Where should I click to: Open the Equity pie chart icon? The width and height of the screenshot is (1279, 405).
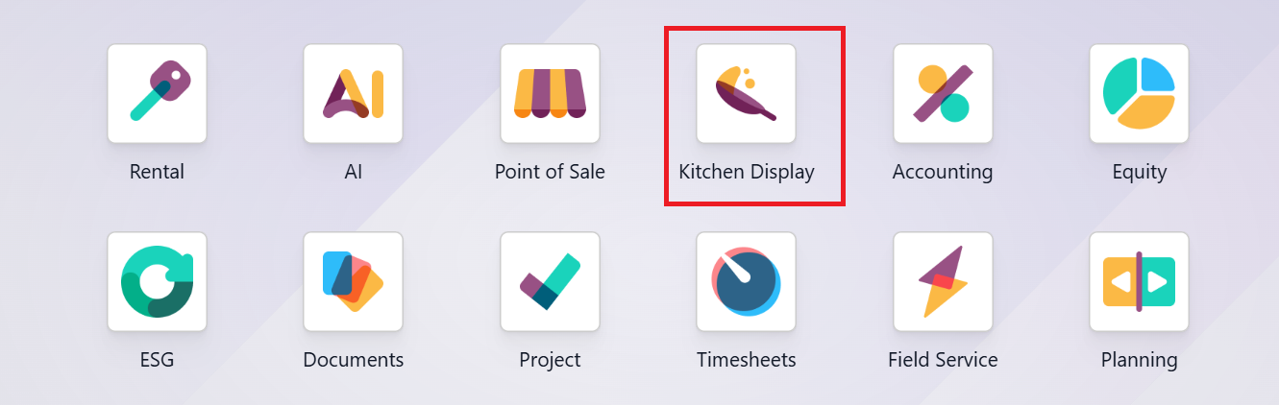(1139, 93)
